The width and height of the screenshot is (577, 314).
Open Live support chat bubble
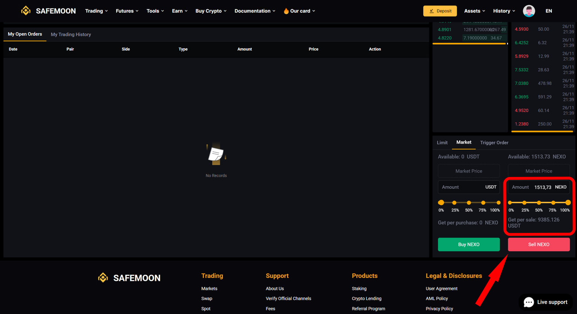click(x=546, y=302)
